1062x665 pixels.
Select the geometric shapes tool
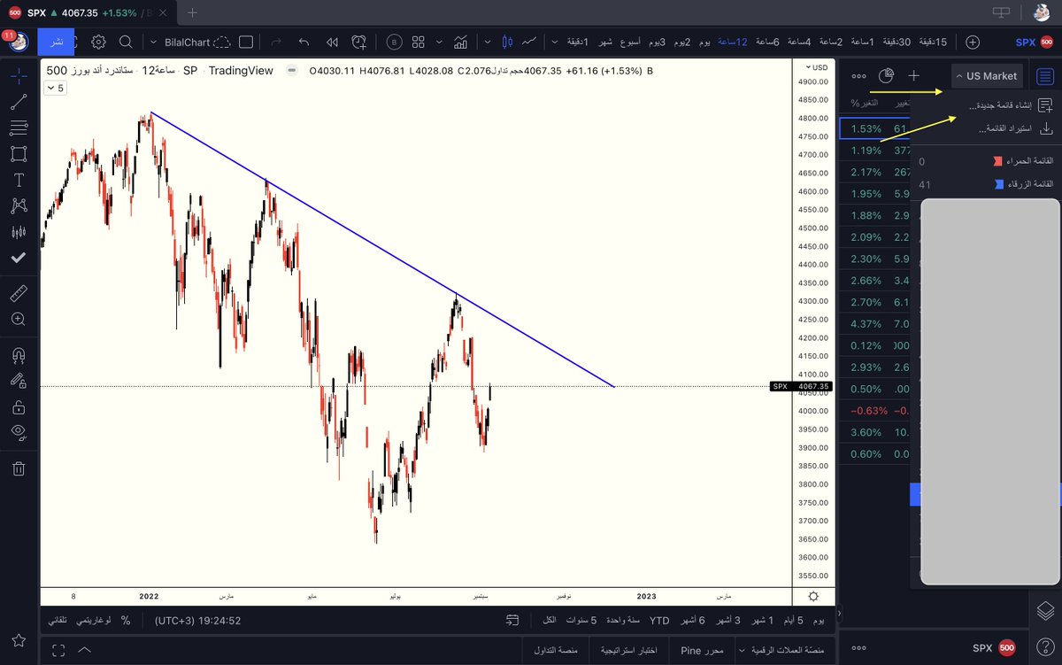(x=19, y=154)
